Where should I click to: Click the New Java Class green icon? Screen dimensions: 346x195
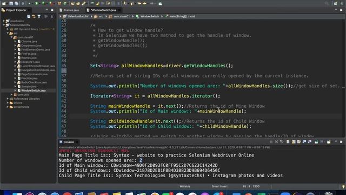click(x=65, y=4)
